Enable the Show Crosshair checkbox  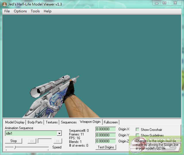[137, 129]
